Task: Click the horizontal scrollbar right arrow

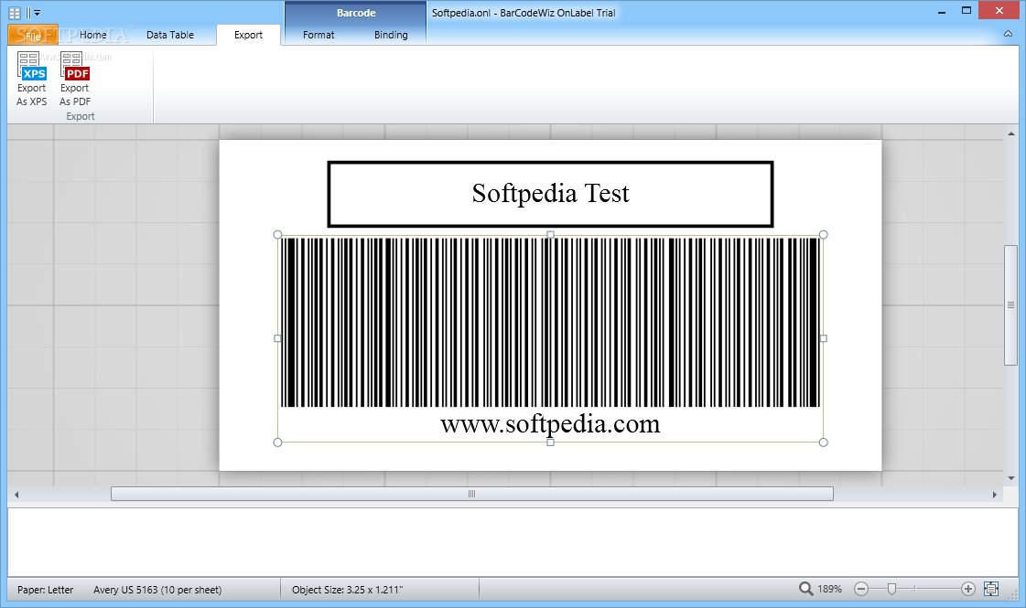Action: click(995, 495)
